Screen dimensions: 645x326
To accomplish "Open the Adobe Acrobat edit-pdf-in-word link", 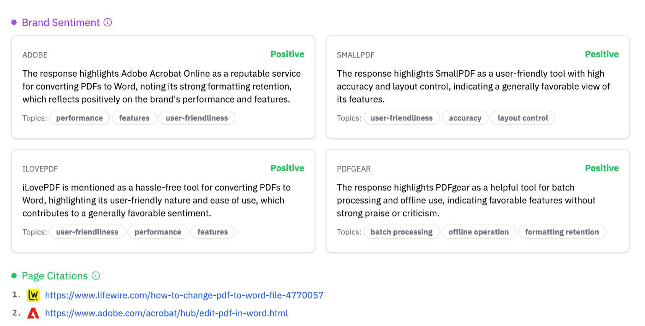I will pos(166,313).
